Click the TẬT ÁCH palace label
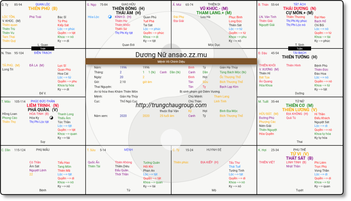 300,4
